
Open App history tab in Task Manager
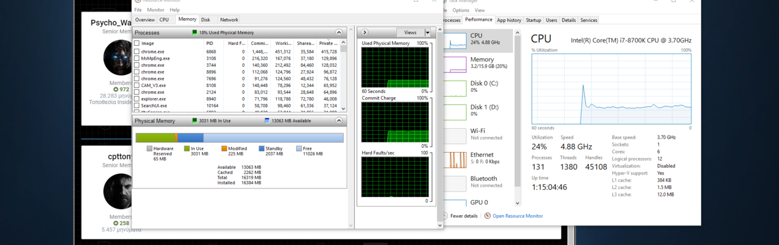pos(509,20)
